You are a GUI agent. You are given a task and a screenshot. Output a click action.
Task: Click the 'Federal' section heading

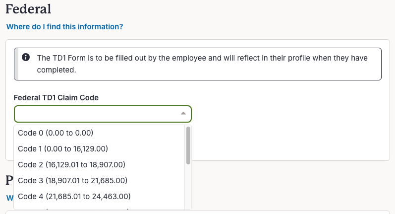(x=28, y=9)
